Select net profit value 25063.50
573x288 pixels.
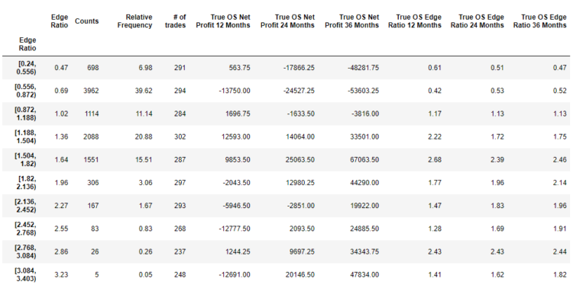point(301,160)
